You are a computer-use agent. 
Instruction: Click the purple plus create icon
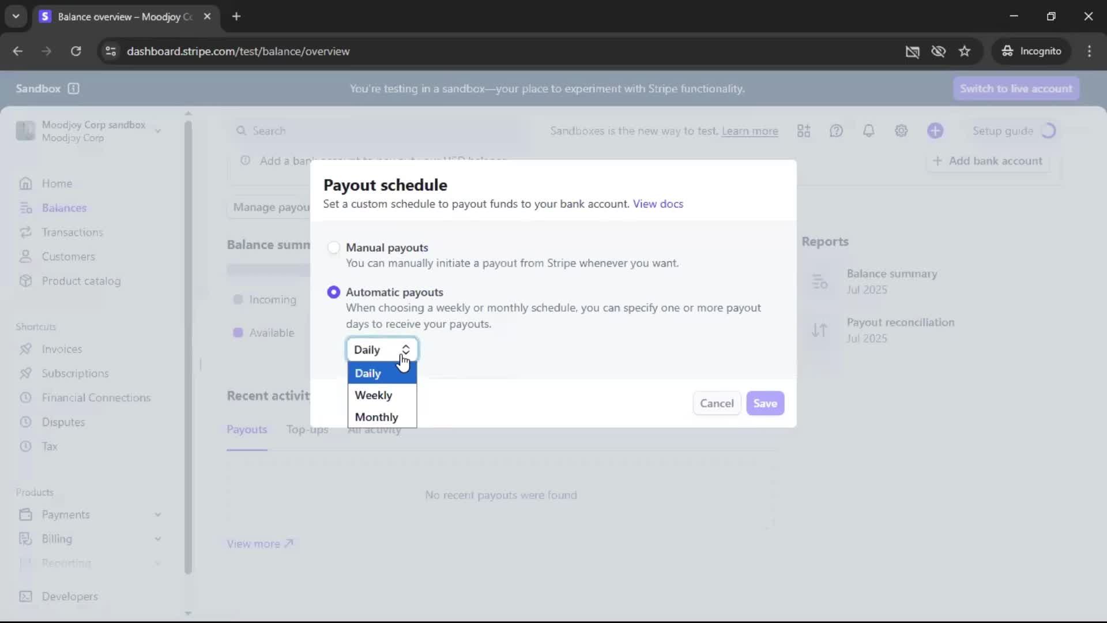[935, 131]
